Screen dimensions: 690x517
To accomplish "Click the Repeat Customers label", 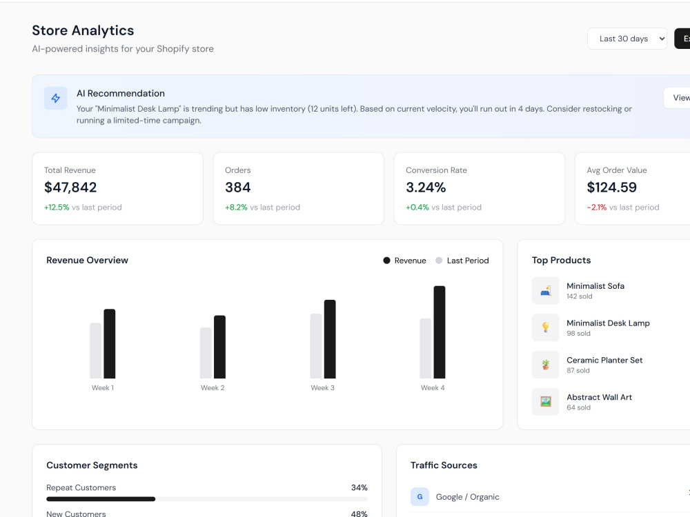I will 81,487.
